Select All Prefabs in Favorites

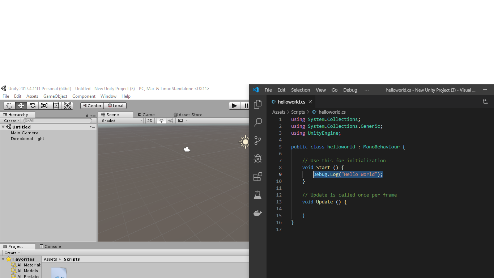(25, 276)
